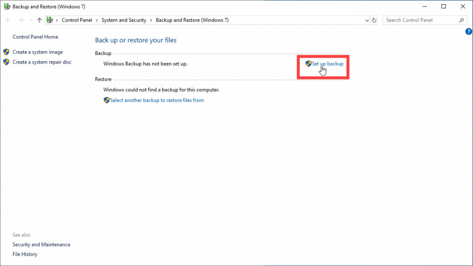Open Security and Maintenance link
Image resolution: width=473 pixels, height=266 pixels.
41,245
